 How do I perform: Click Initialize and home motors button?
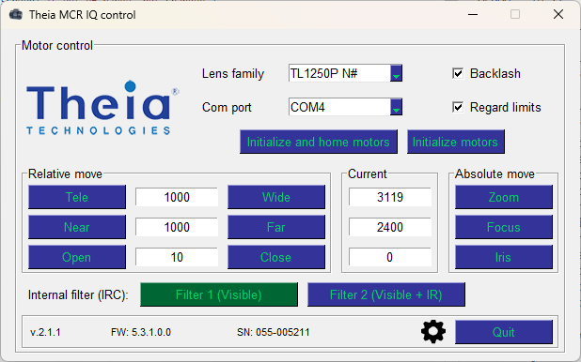pyautogui.click(x=319, y=142)
